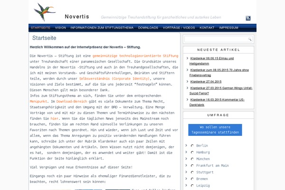The image size is (285, 190).
Task: Click arrow bullet beside Klardenker 06.06.15 article
Action: pyautogui.click(x=187, y=58)
